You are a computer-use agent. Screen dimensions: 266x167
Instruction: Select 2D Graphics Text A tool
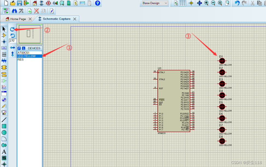pyautogui.click(x=4, y=152)
